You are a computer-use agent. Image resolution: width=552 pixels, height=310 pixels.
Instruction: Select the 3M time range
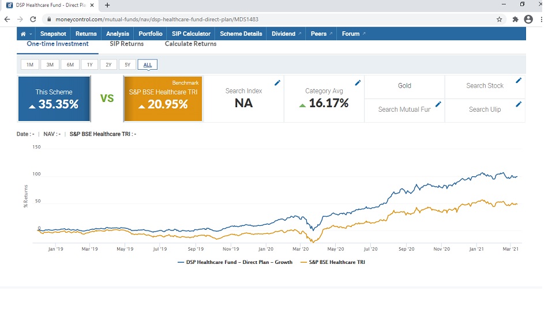point(50,65)
